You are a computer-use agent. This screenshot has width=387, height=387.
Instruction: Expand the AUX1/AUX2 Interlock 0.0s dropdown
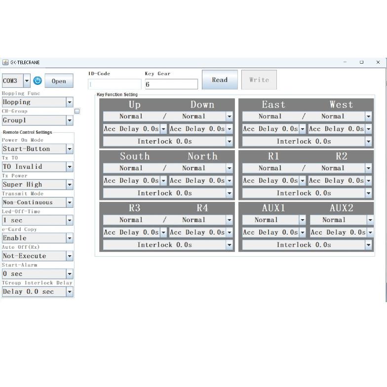[x=307, y=245]
